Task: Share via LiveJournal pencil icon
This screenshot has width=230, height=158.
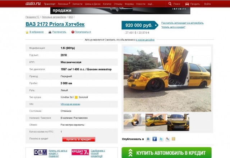Action: point(167,139)
